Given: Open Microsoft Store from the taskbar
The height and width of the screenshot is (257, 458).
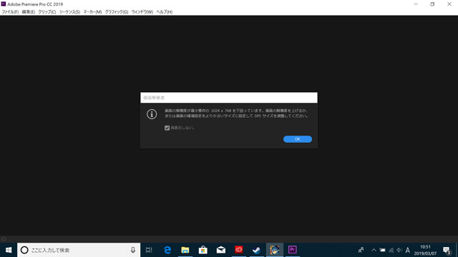Looking at the screenshot, I should pos(203,250).
